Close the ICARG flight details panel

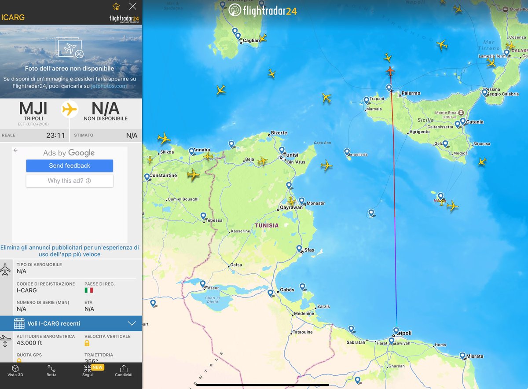point(132,6)
